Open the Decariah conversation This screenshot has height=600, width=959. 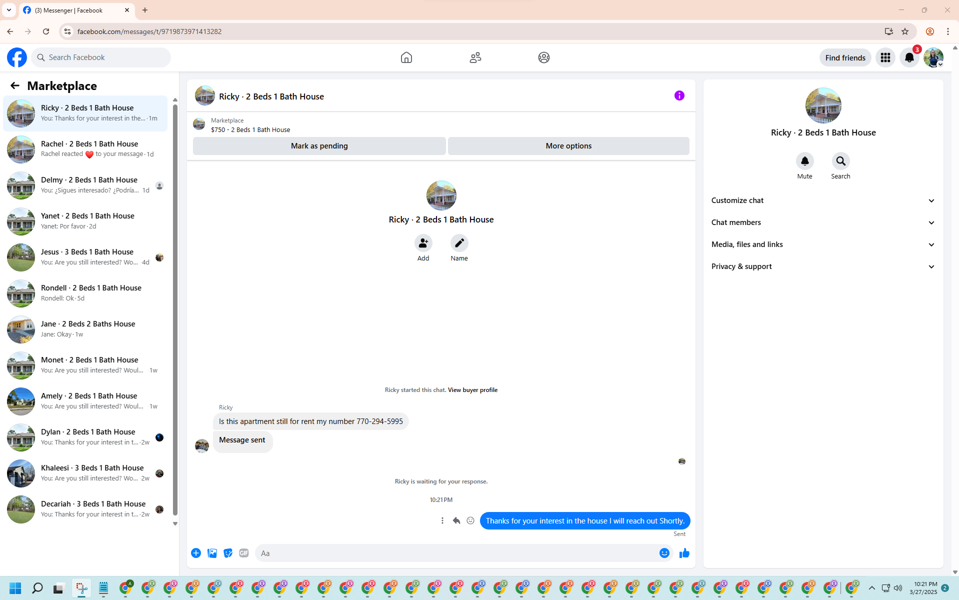click(85, 509)
